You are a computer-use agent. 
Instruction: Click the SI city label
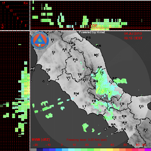point(53,52)
